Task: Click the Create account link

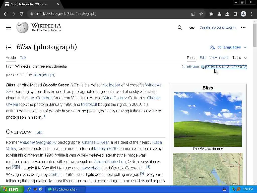Action: point(211,27)
